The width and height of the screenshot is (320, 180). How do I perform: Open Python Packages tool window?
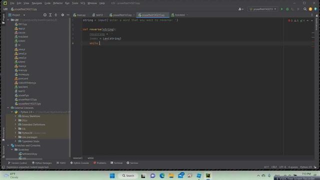coord(42,163)
